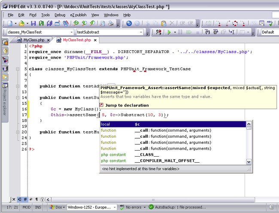Screen dimensions: 279x213
Task: Click the autocomplete list scroll down arrow
Action: click(249, 162)
